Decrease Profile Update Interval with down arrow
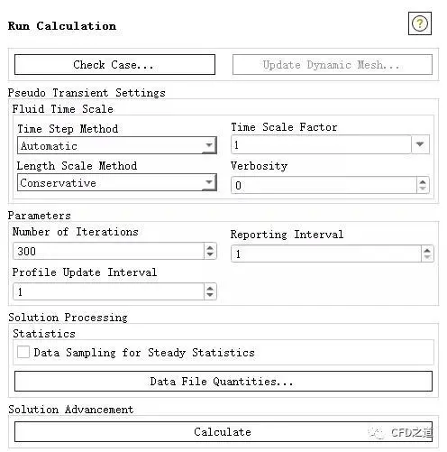 (210, 295)
